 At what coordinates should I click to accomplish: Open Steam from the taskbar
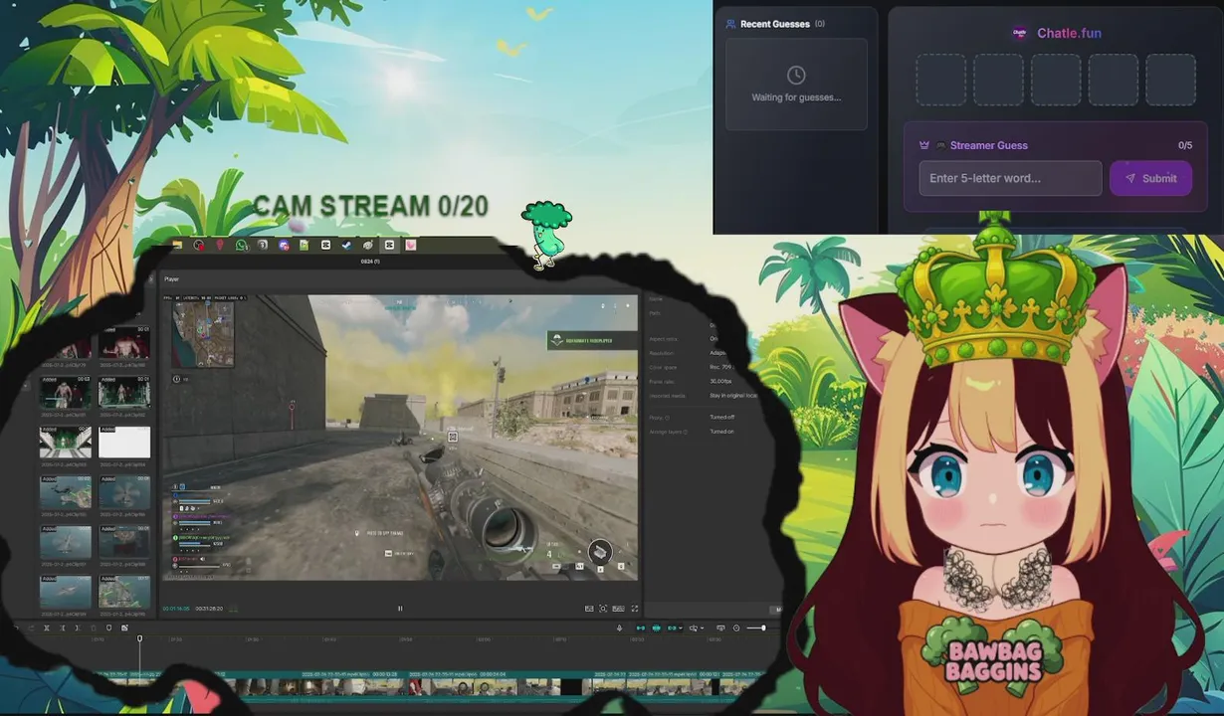(x=346, y=245)
